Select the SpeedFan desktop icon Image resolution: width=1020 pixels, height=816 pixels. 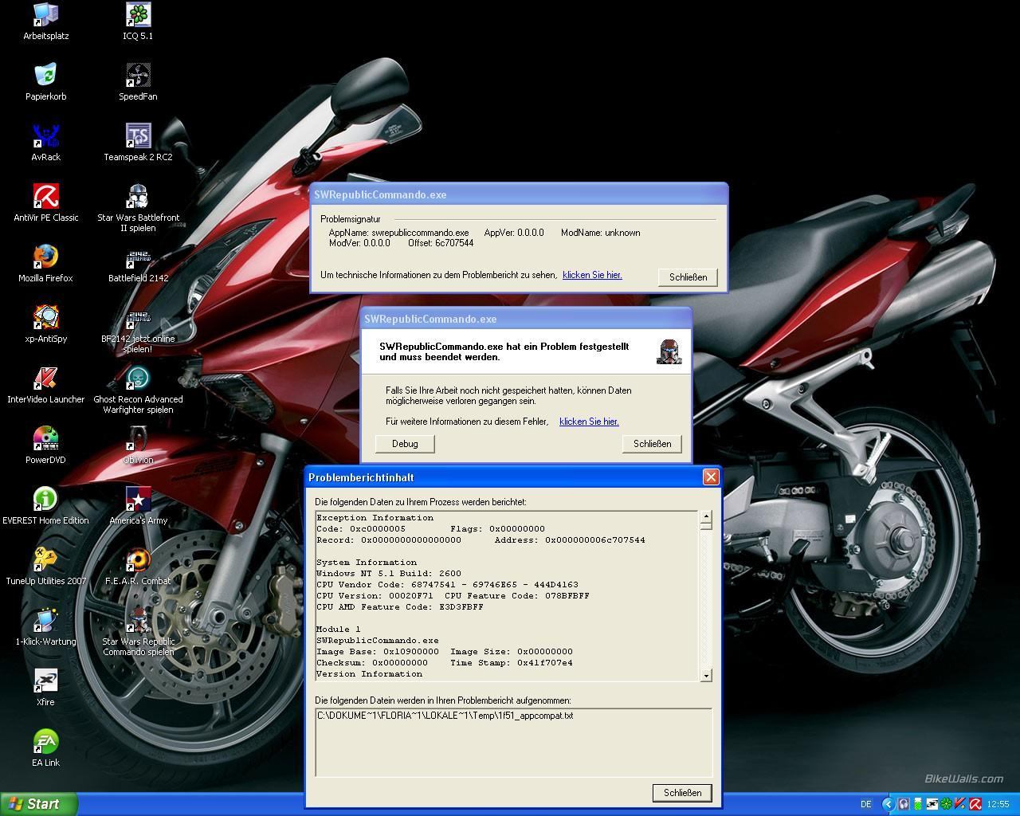139,81
